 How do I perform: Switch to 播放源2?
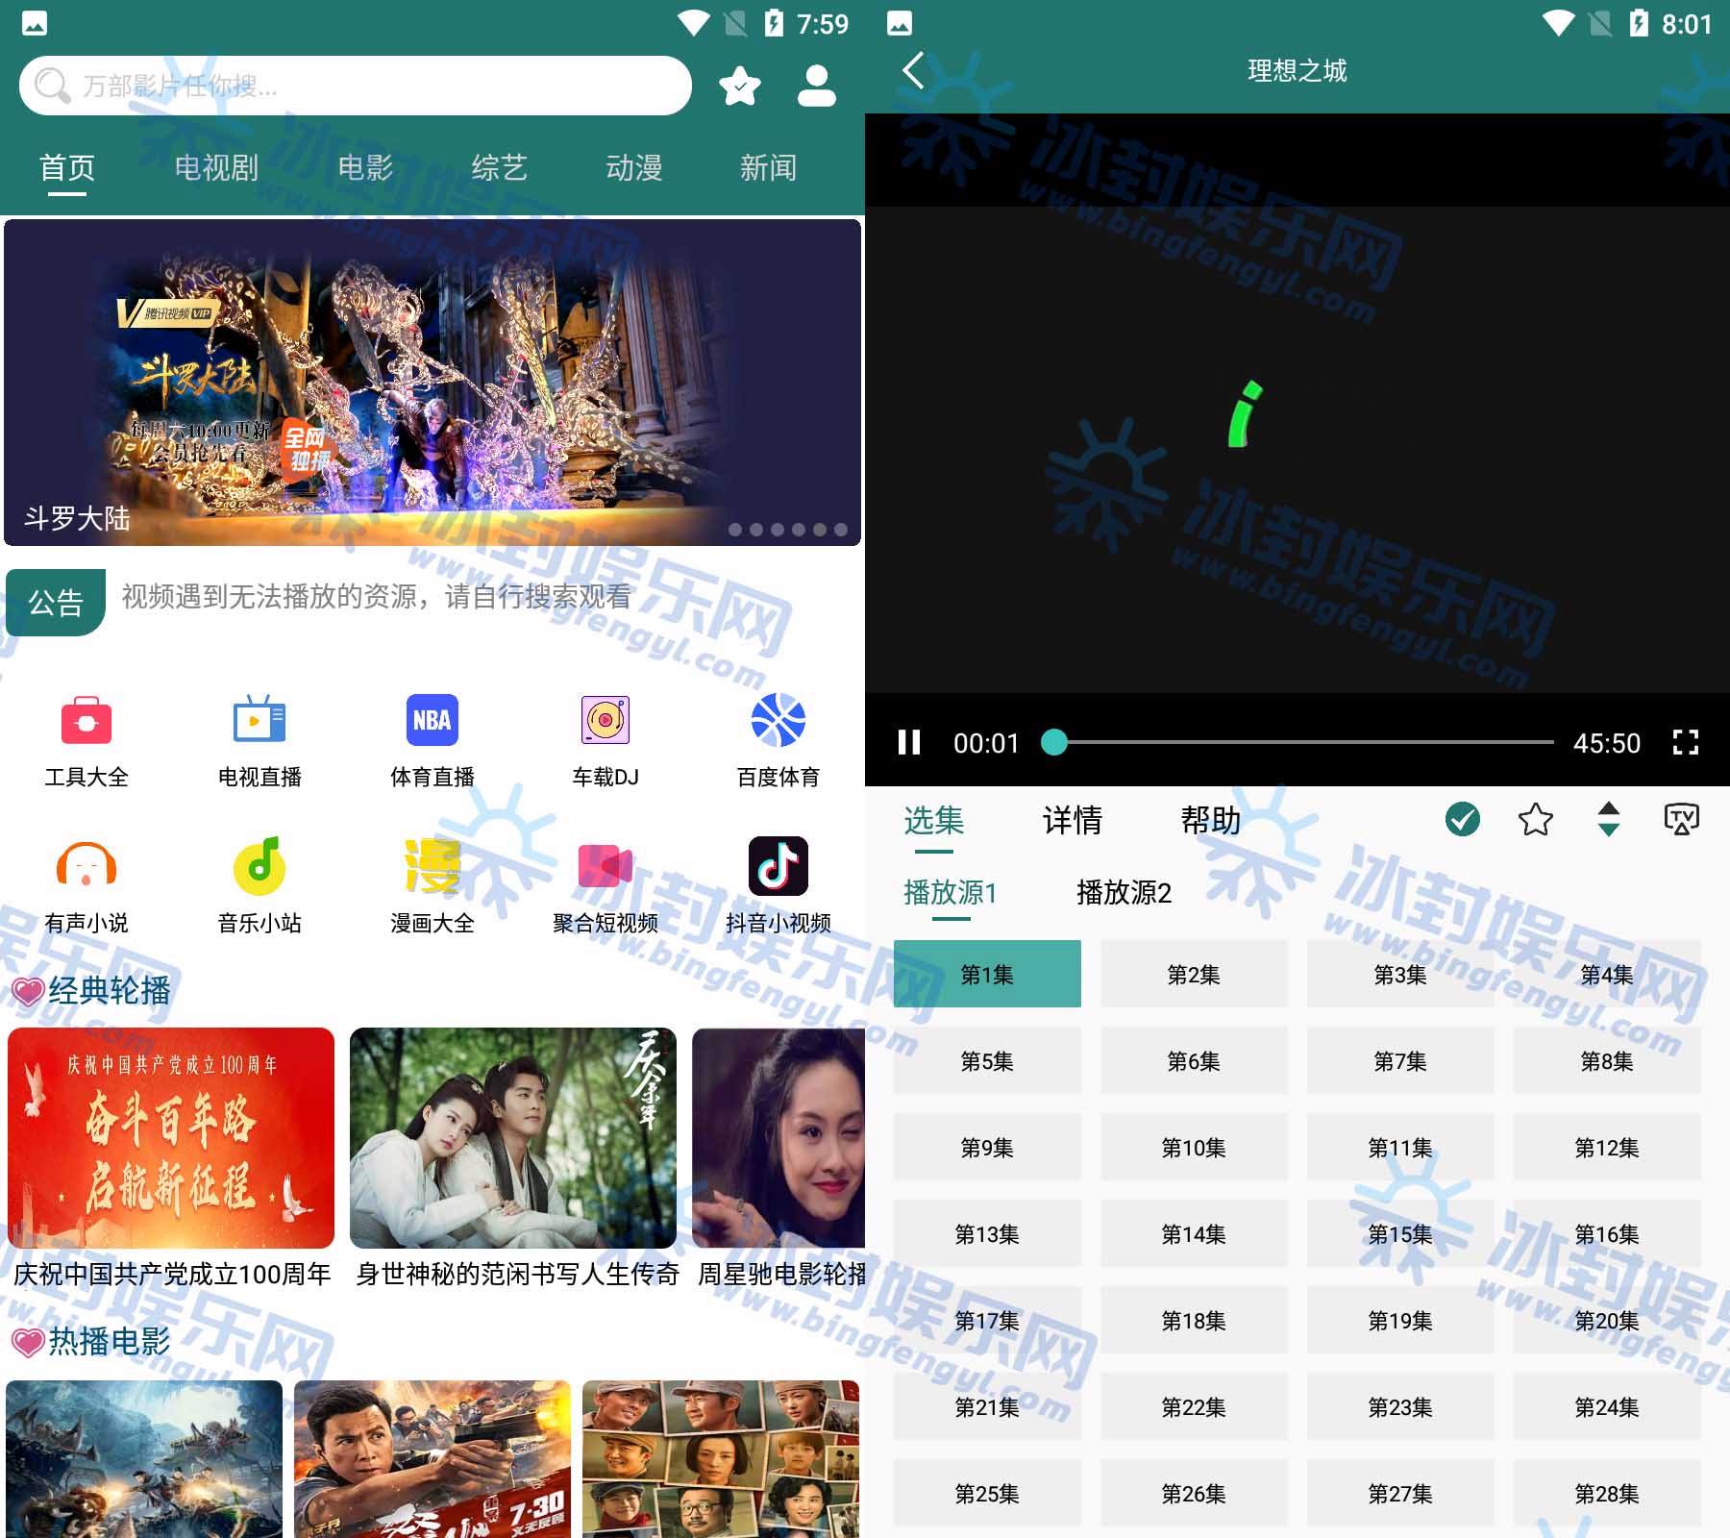pyautogui.click(x=1124, y=893)
